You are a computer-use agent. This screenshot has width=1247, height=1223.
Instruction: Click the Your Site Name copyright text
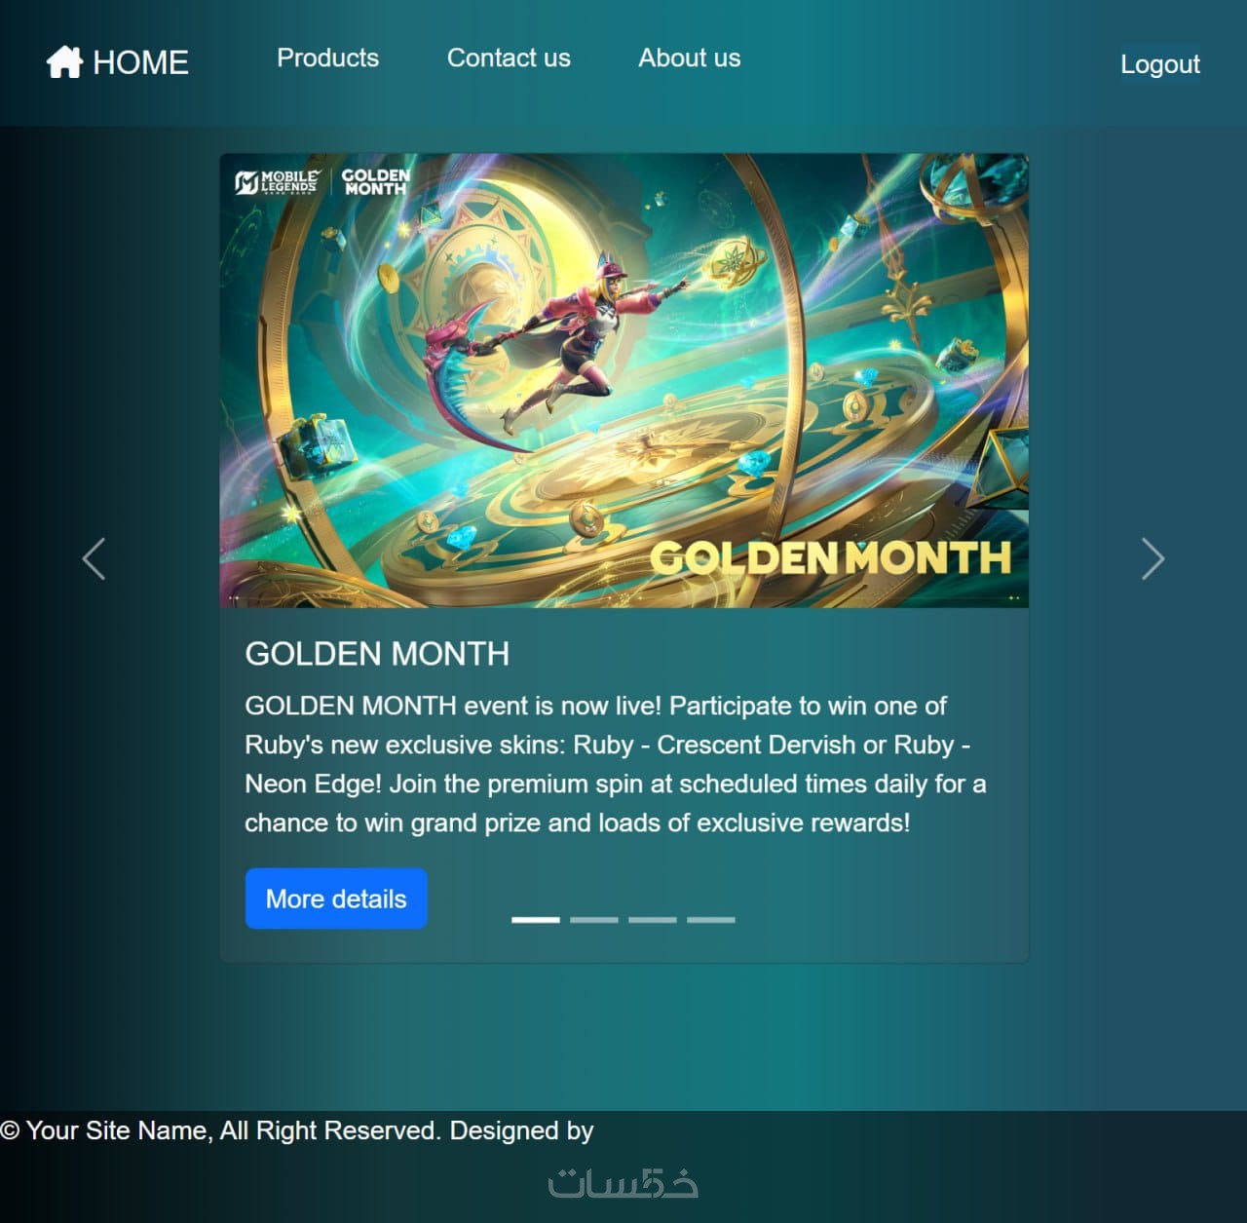tap(296, 1130)
